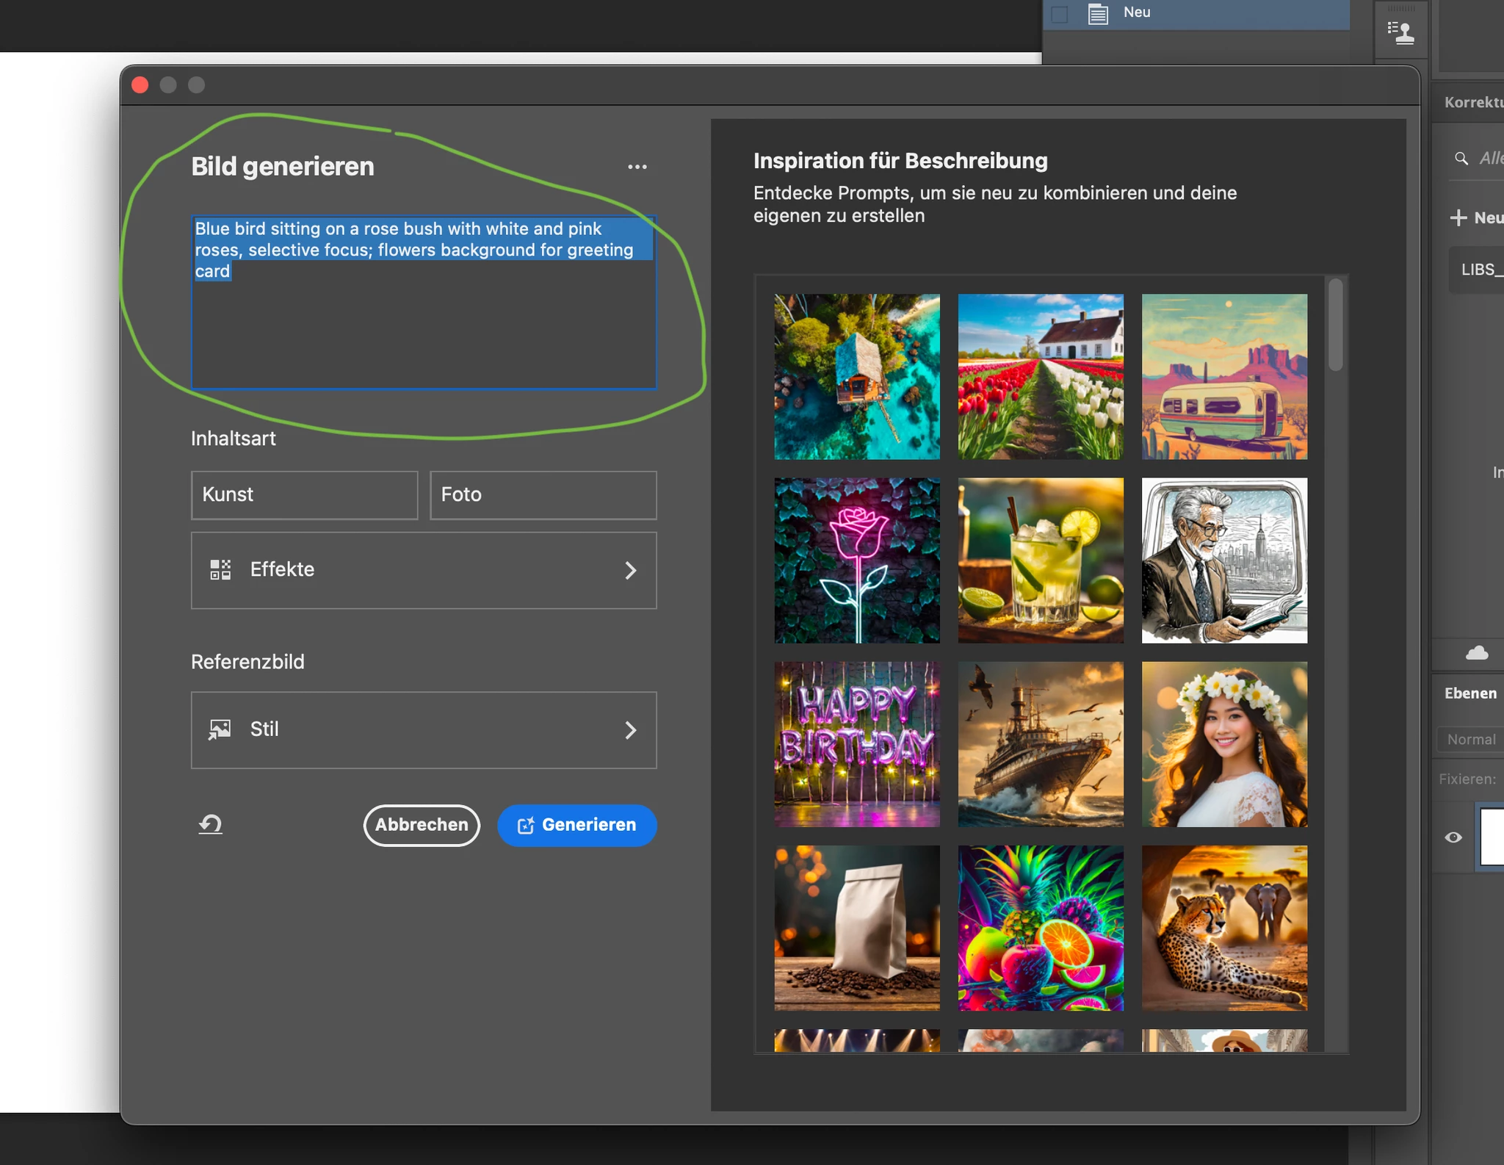Viewport: 1504px width, 1165px height.
Task: Expand the Stil reference chevron
Action: (x=630, y=729)
